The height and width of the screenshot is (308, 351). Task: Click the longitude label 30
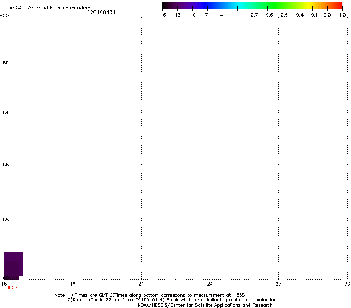click(x=347, y=284)
